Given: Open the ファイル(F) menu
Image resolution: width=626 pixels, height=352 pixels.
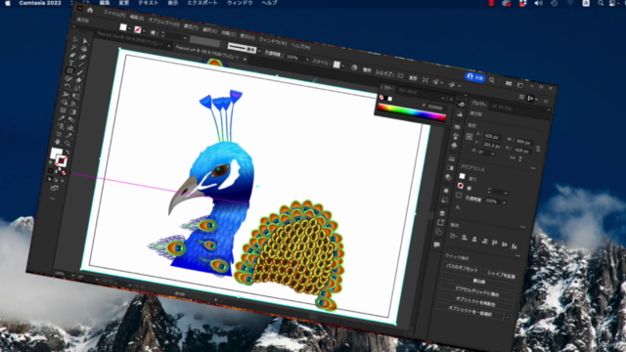Looking at the screenshot, I should [x=114, y=15].
